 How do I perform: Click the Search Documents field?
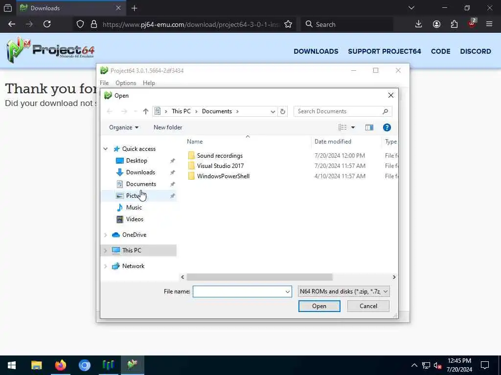click(342, 111)
